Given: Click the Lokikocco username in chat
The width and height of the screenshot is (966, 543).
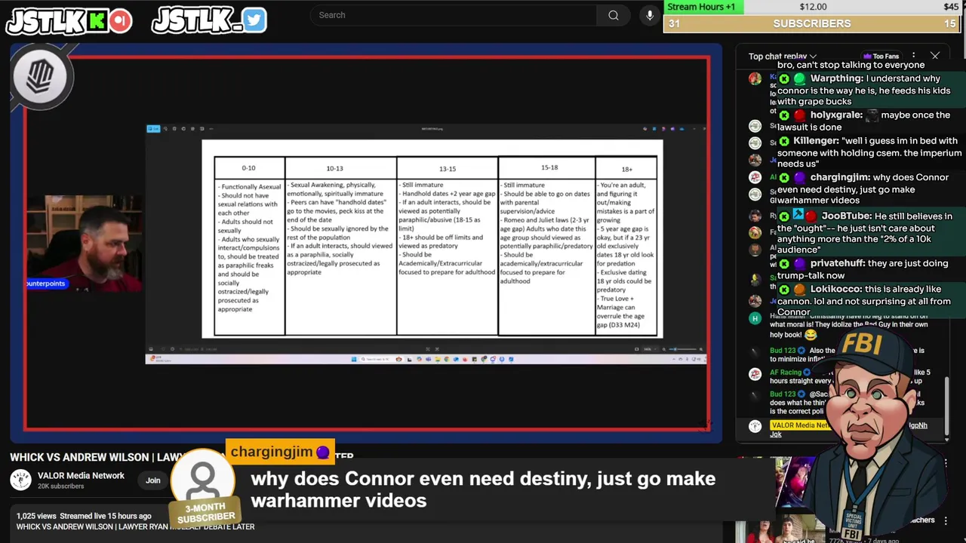Looking at the screenshot, I should point(836,290).
